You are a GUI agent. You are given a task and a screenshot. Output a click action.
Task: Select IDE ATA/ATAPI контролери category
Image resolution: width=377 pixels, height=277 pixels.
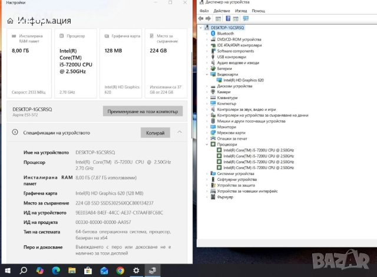239,45
